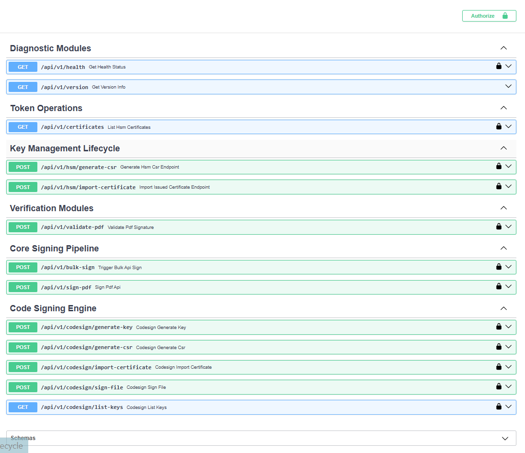Screen dimensions: 525x453
Task: Click lock icon on codesign/generate-csr row
Action: (x=499, y=347)
